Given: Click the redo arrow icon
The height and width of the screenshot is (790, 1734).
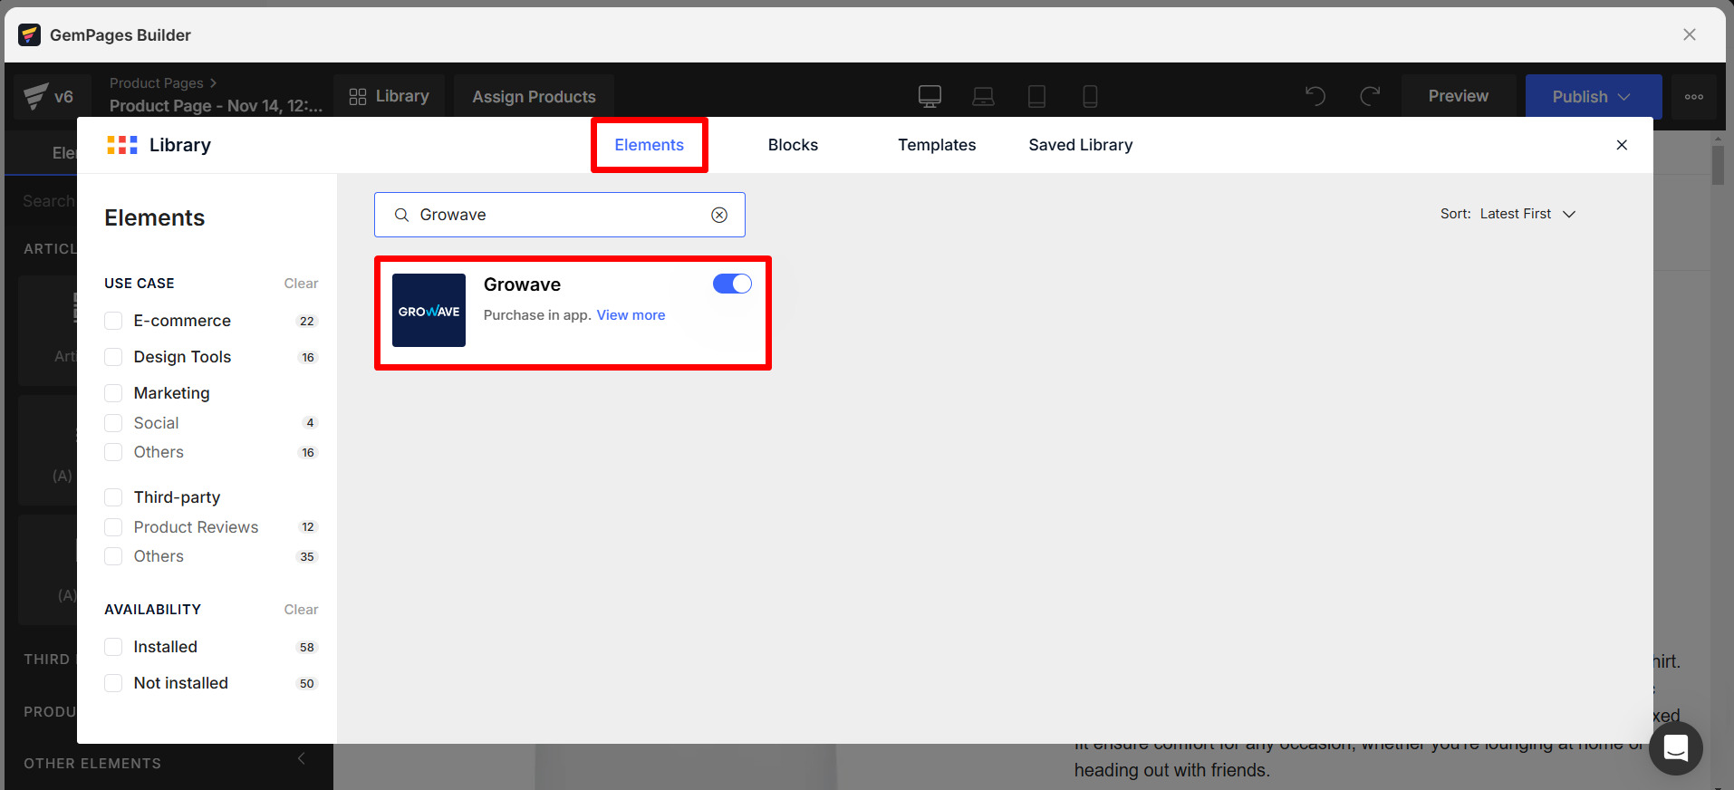Looking at the screenshot, I should pos(1370,96).
